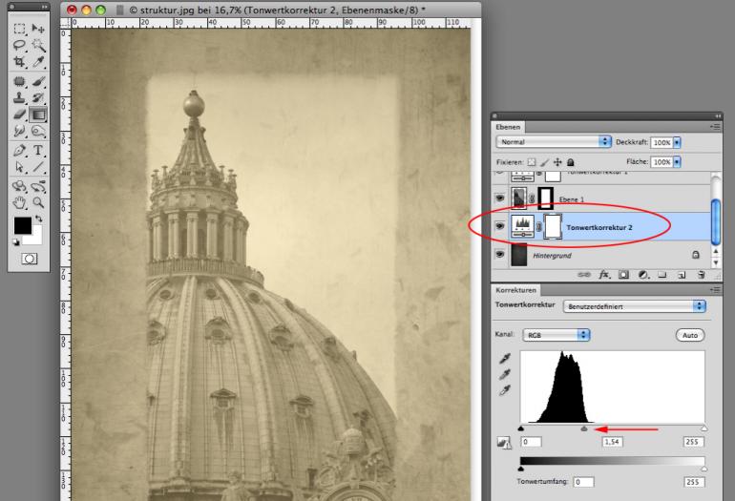The width and height of the screenshot is (735, 501).
Task: Select the Type tool
Action: coord(38,150)
